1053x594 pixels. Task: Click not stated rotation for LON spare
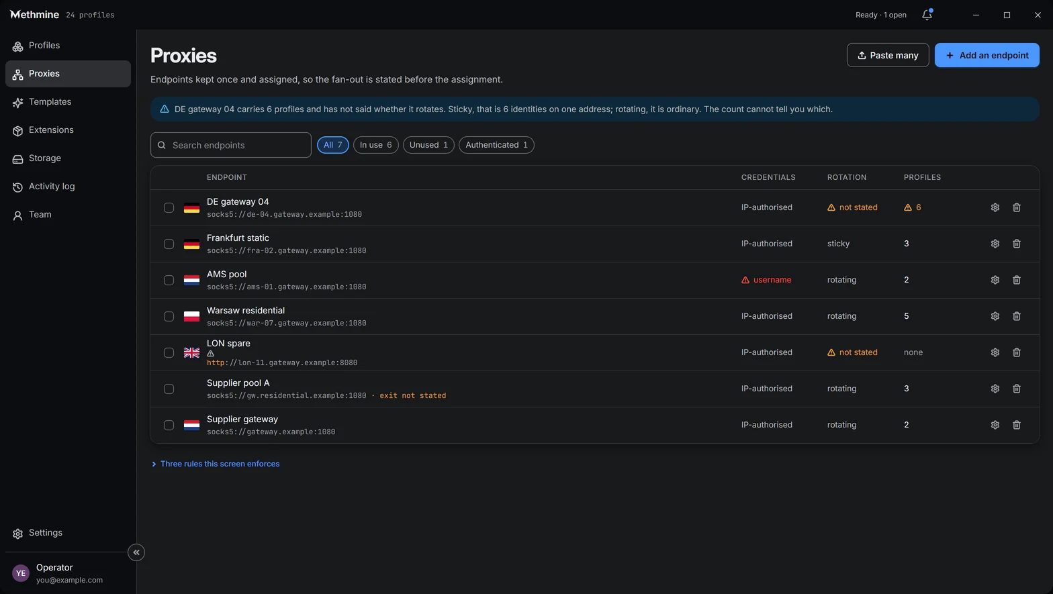click(x=852, y=352)
